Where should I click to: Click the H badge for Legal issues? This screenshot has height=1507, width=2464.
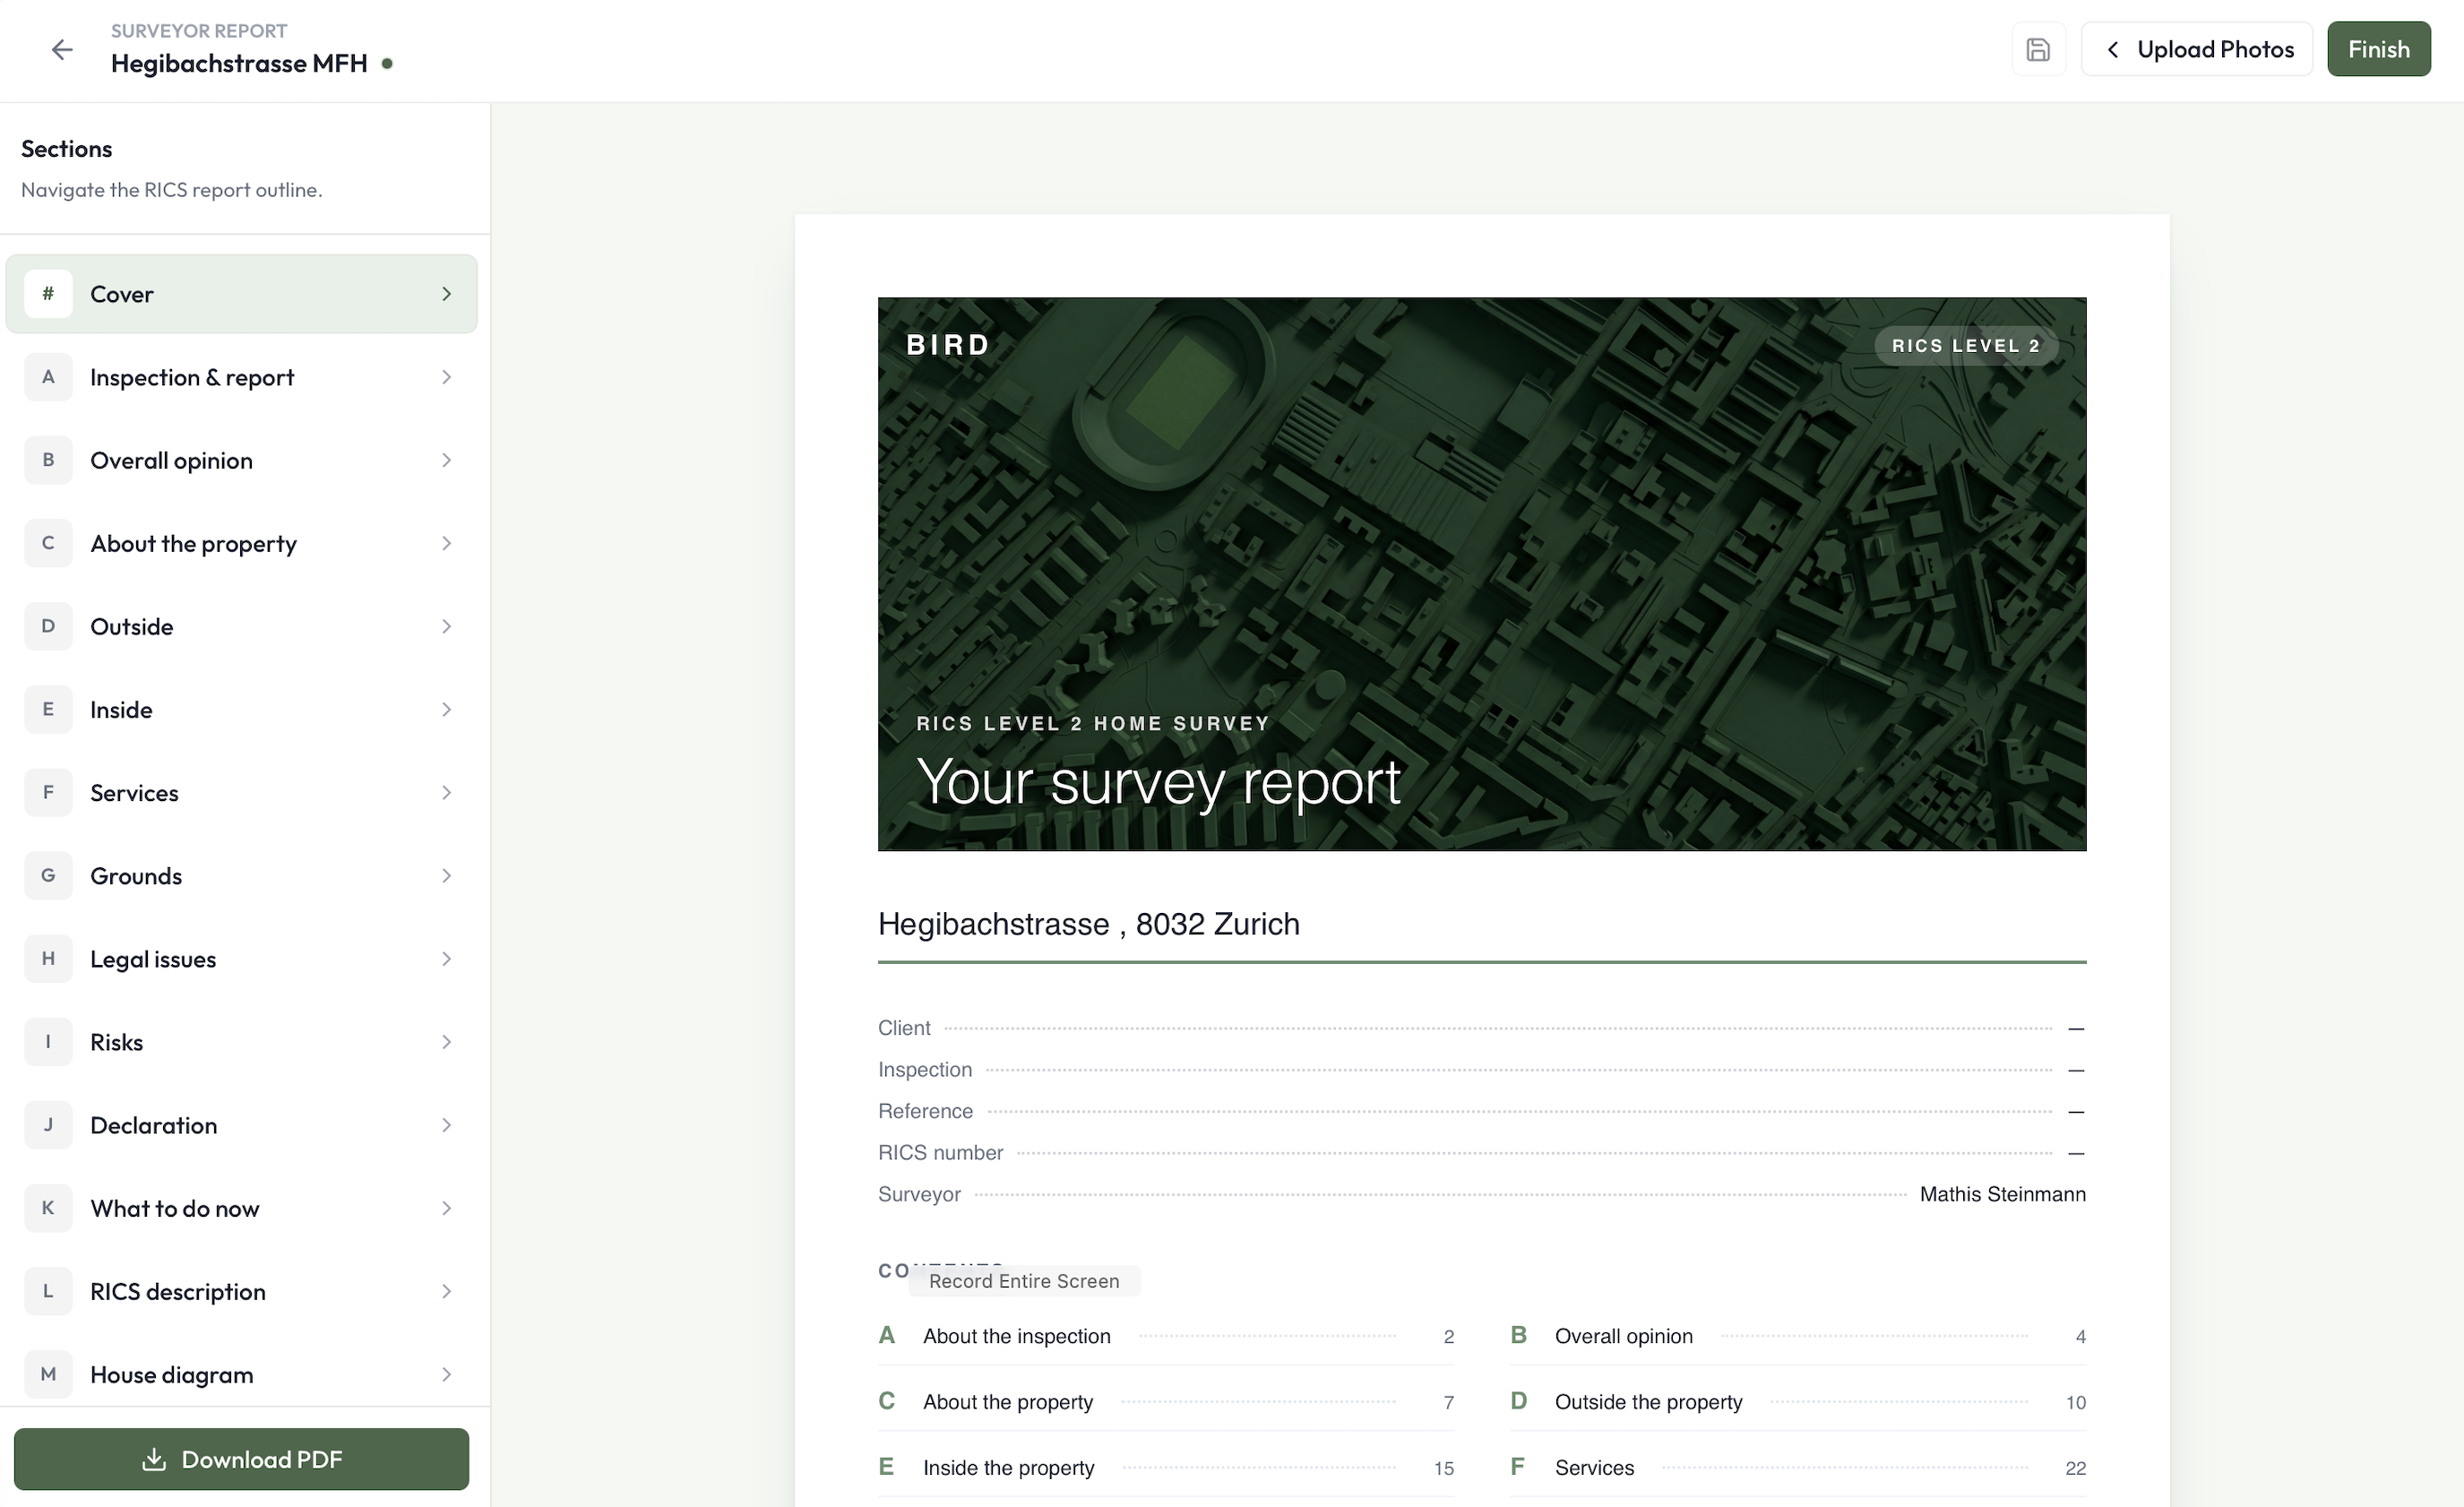[x=48, y=958]
